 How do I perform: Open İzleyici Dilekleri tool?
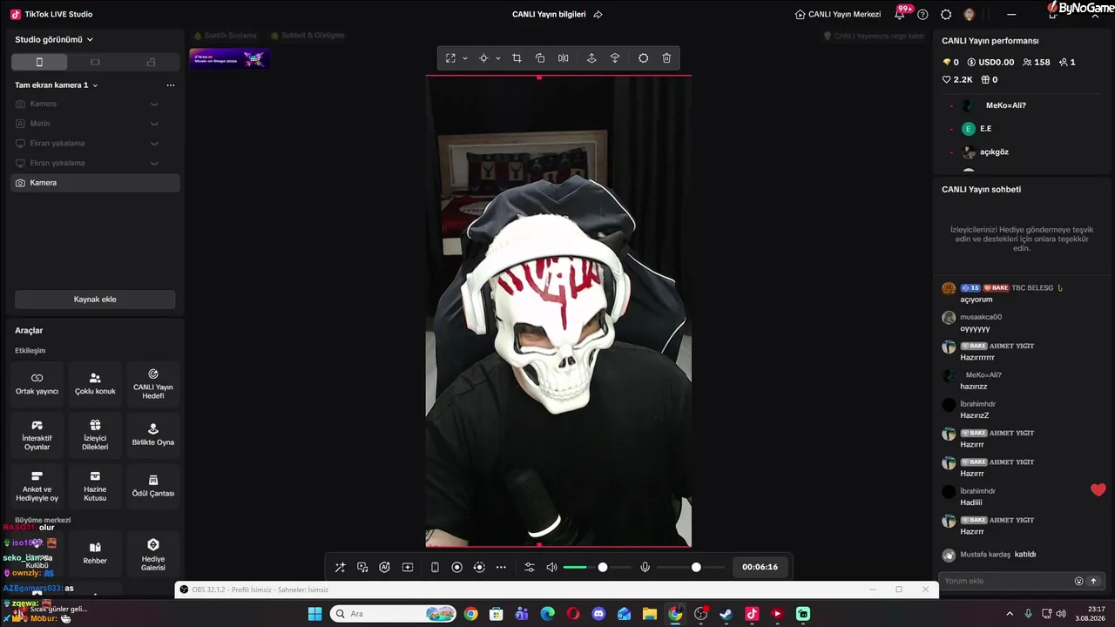coord(95,435)
